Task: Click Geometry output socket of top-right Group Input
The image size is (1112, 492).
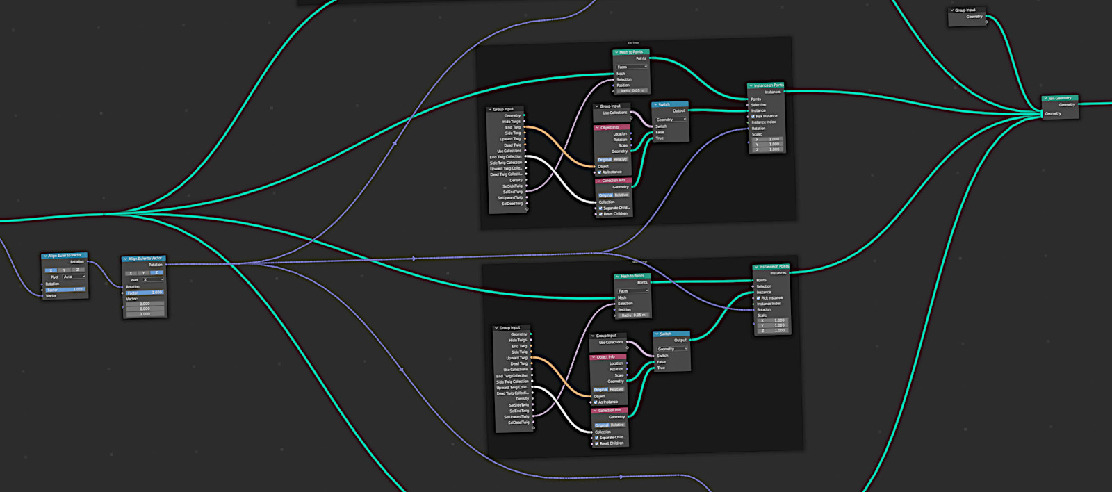Action: click(986, 17)
